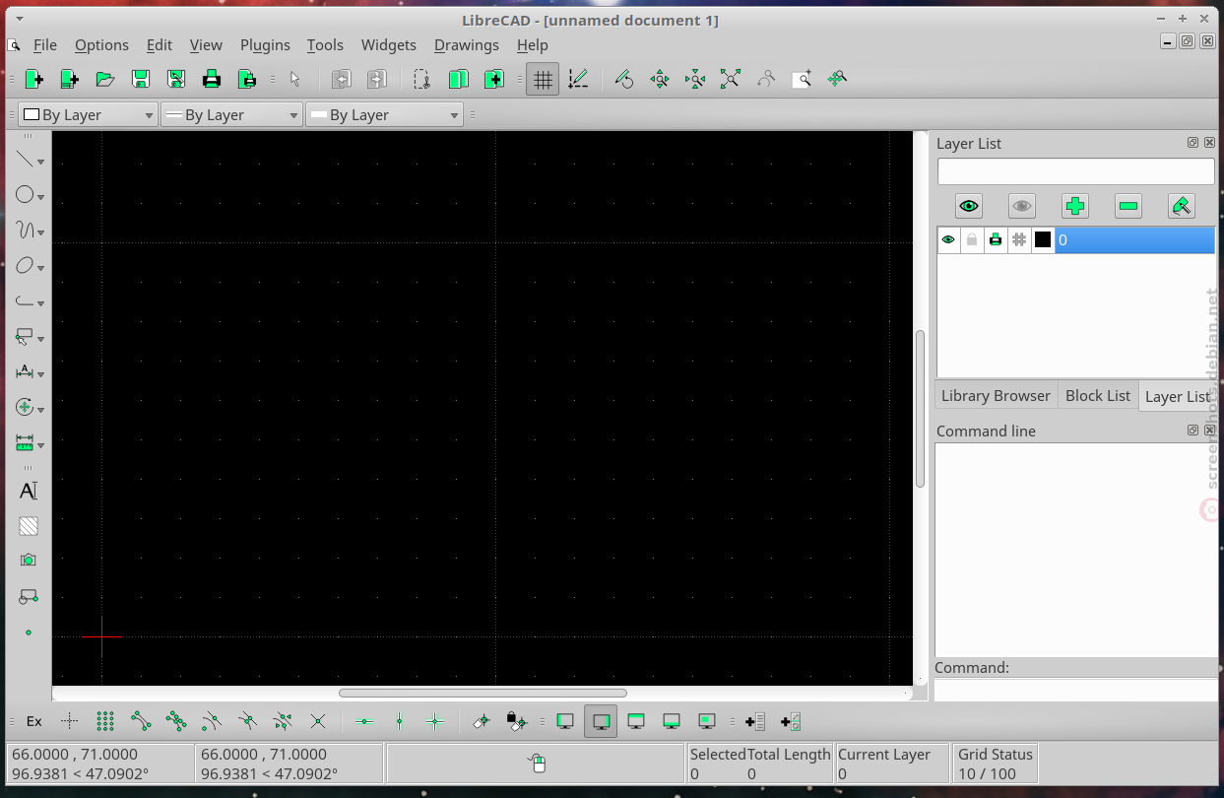Image resolution: width=1224 pixels, height=798 pixels.
Task: Select the Hatch tool
Action: [29, 526]
